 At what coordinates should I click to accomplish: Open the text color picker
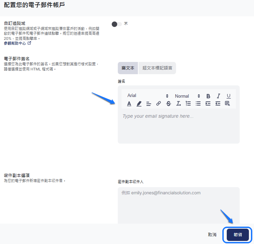pos(129,104)
